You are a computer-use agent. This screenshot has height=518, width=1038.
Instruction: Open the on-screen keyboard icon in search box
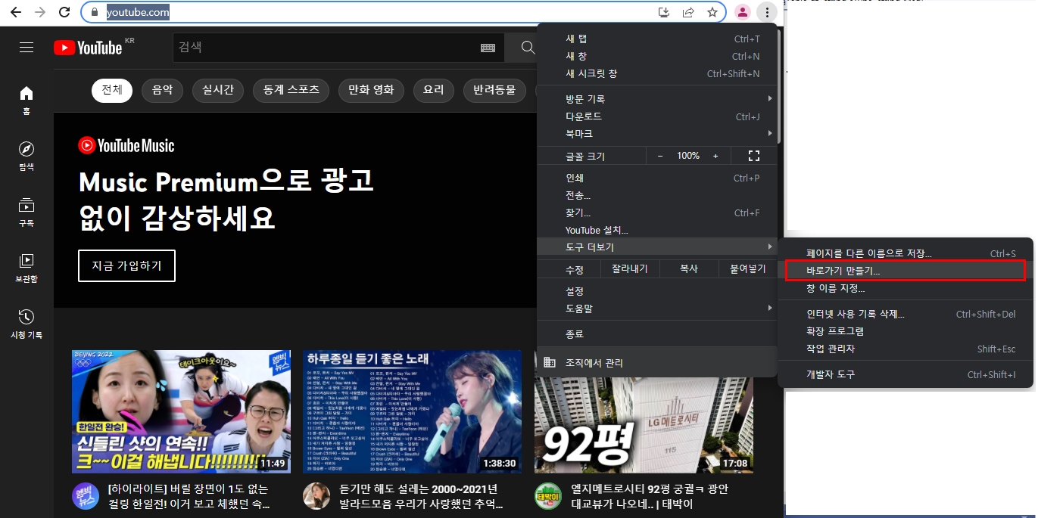pos(488,48)
